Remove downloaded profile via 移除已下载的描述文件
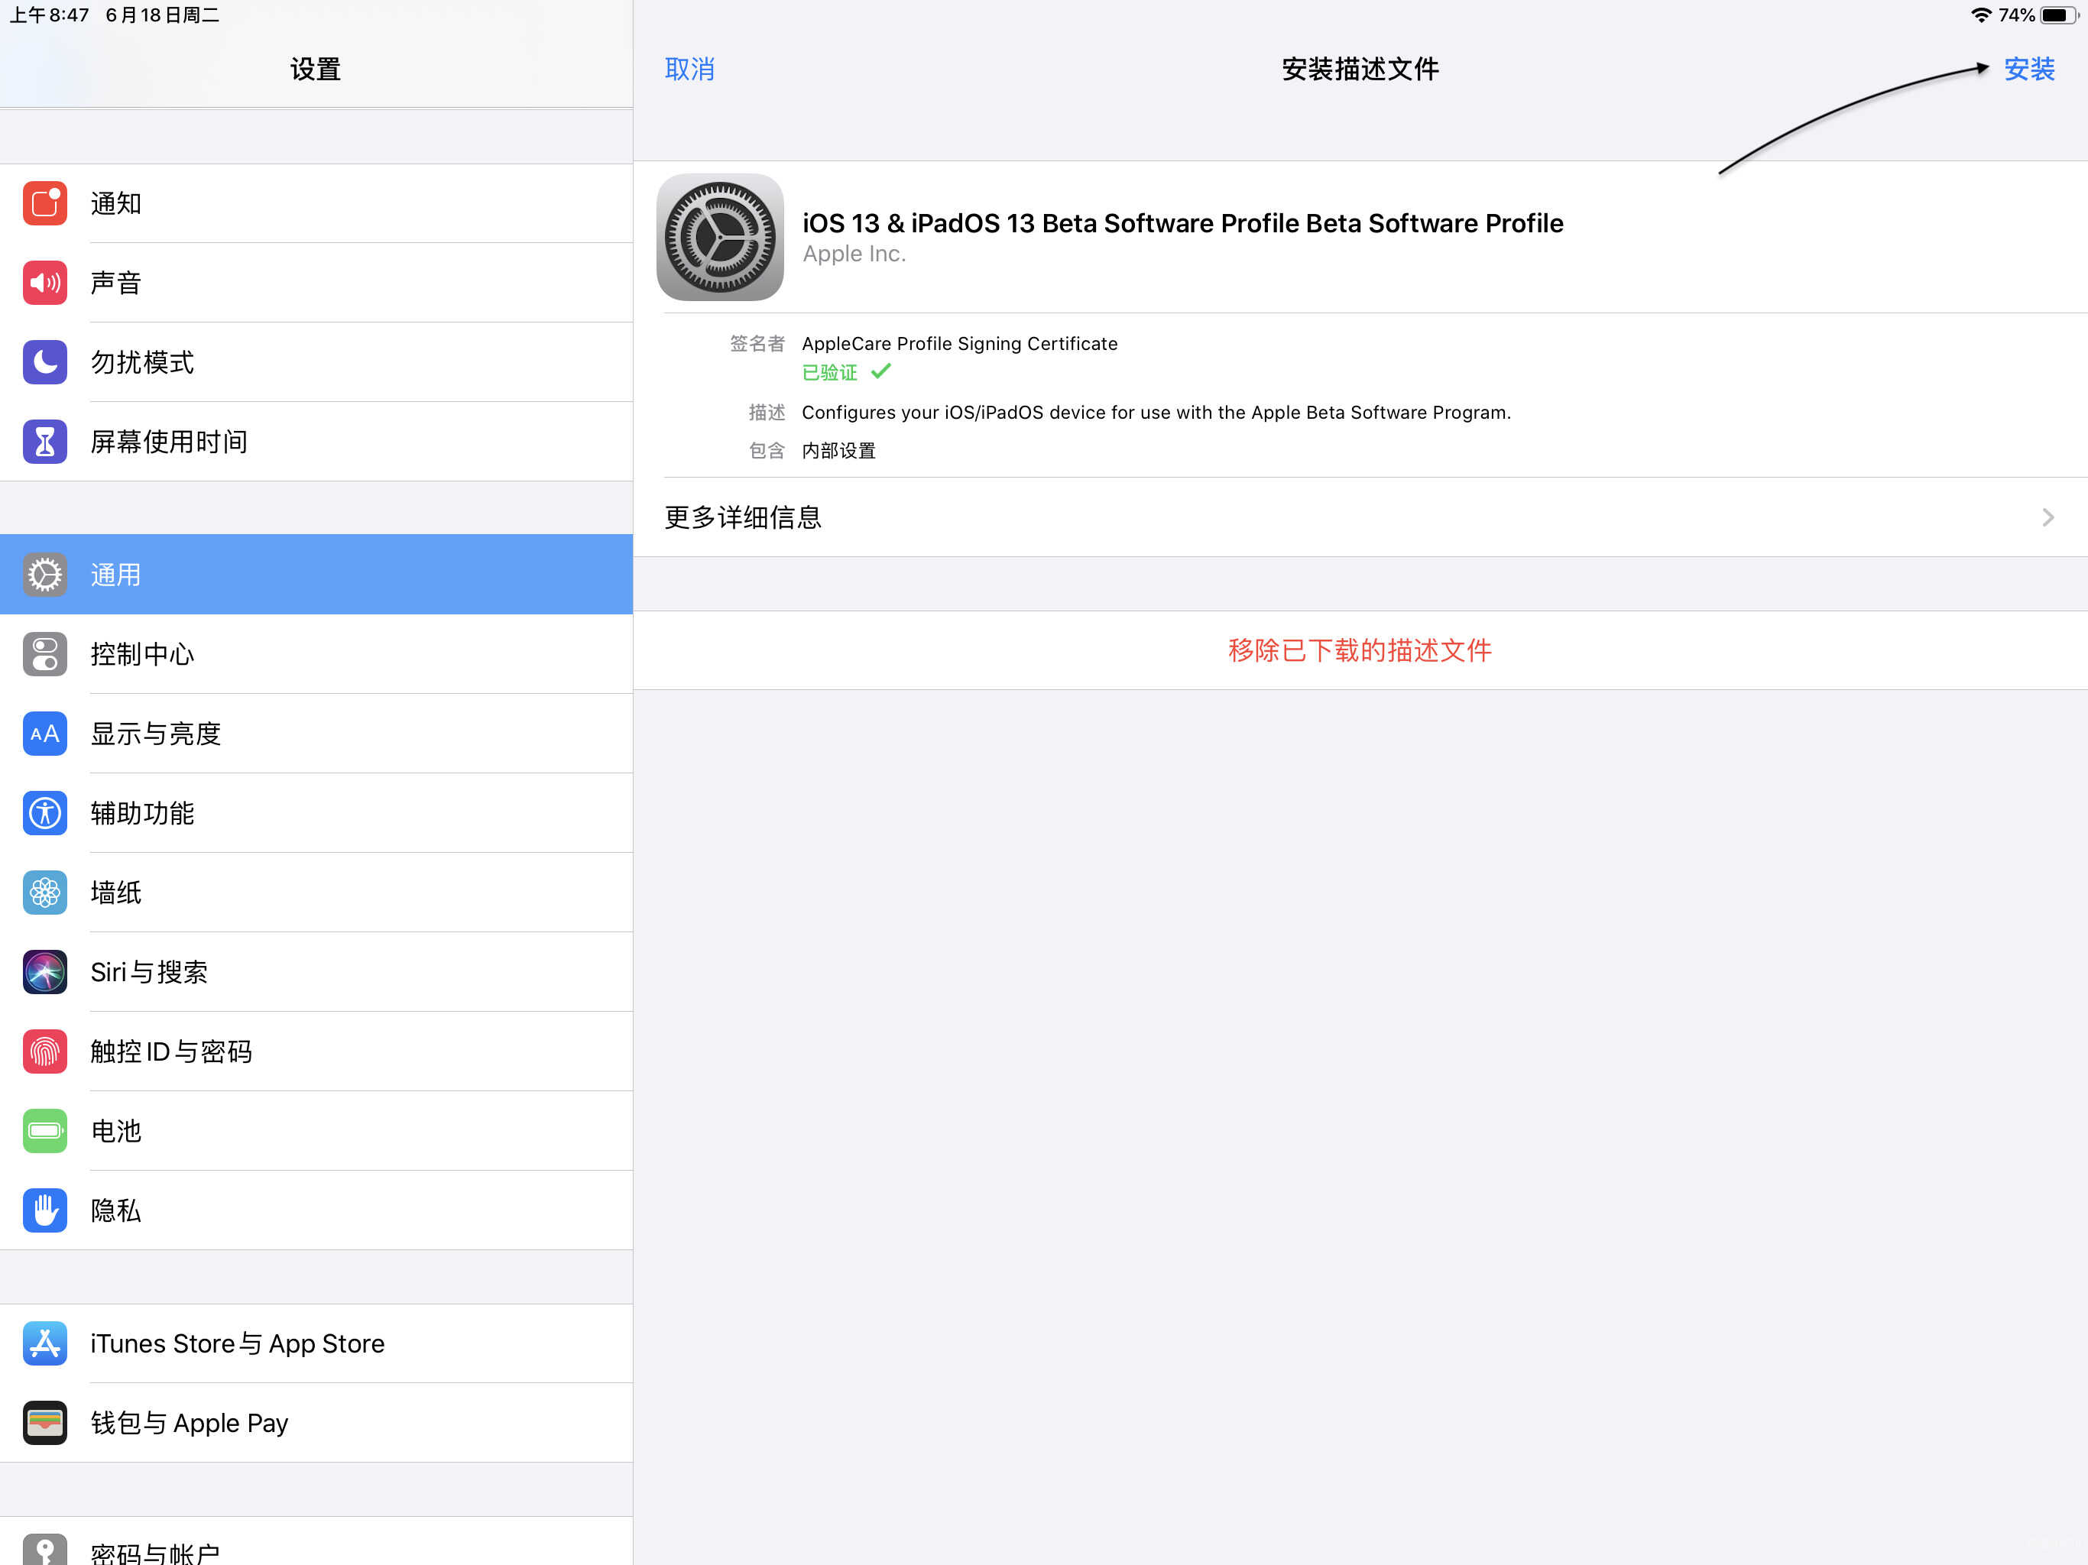 (x=1360, y=650)
